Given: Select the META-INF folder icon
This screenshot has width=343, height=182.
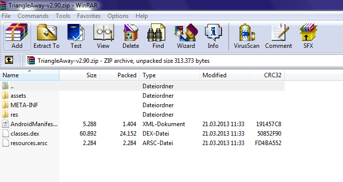Looking at the screenshot, I should coord(5,105).
